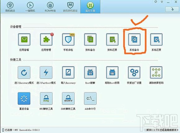
Task: Select 进入Recovery模式 icon
Action: [24, 72]
